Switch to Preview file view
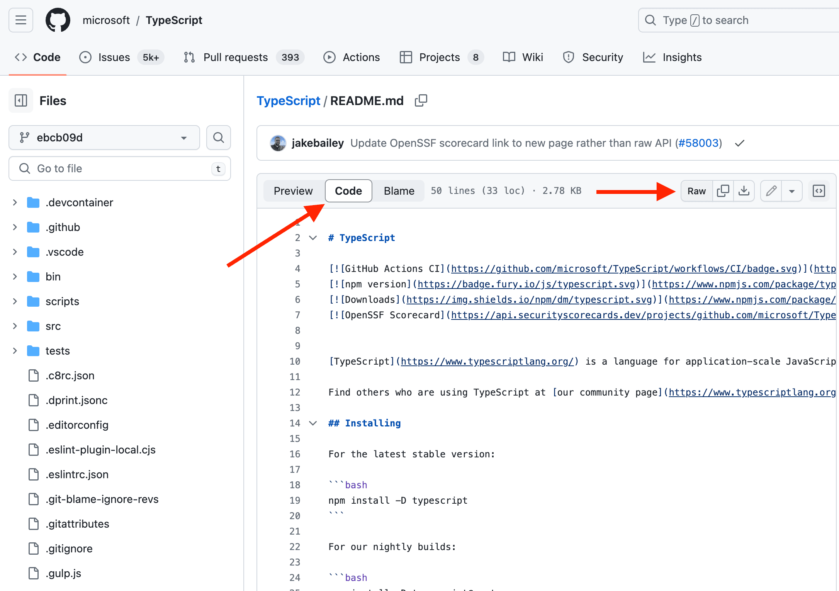This screenshot has width=839, height=591. [293, 191]
